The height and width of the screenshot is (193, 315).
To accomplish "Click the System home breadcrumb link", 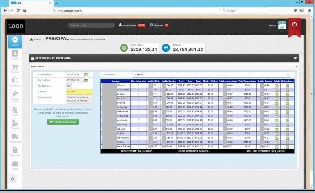I will pyautogui.click(x=36, y=39).
